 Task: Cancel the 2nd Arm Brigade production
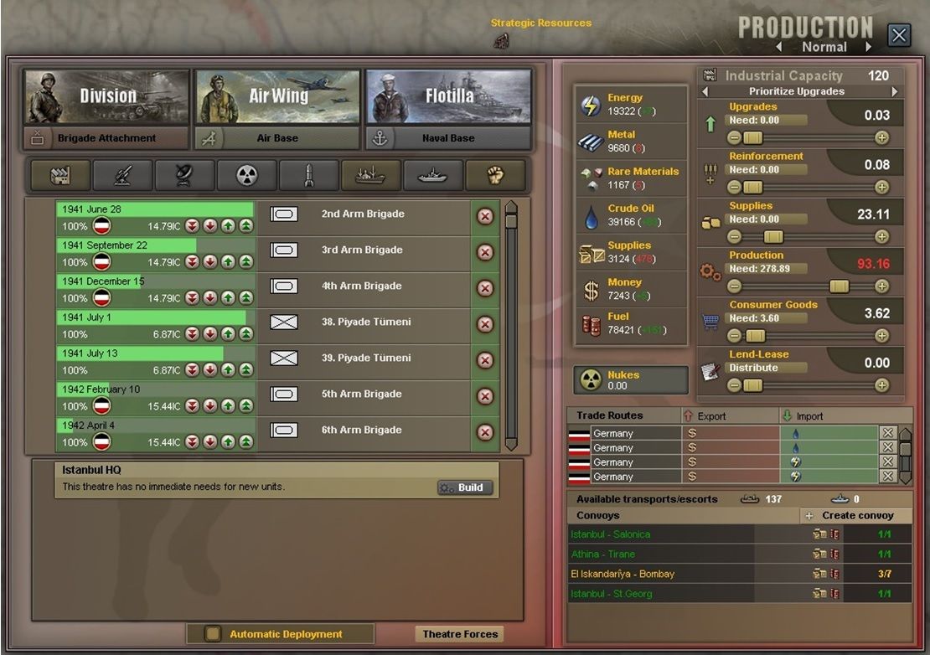[x=485, y=216]
